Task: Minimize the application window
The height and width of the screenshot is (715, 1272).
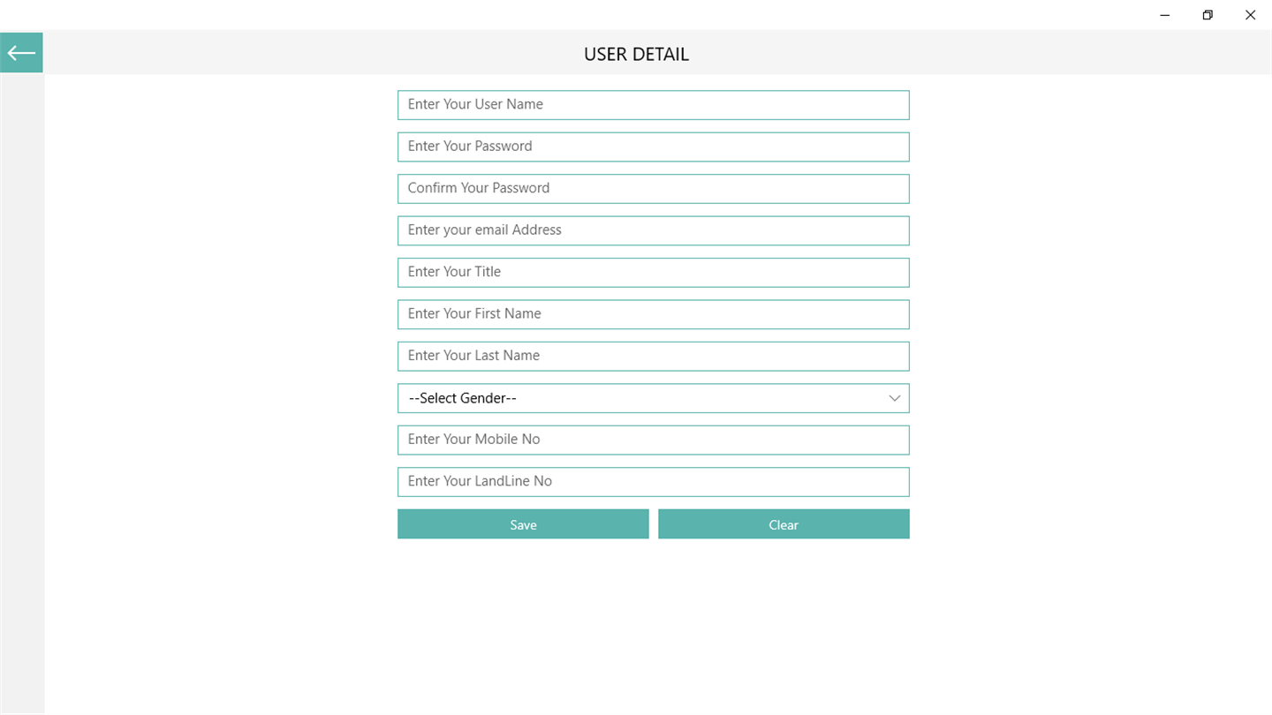Action: click(x=1165, y=15)
